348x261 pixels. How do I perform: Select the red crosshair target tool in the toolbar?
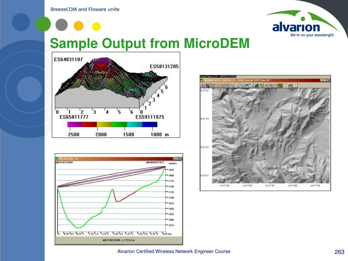coord(212,85)
